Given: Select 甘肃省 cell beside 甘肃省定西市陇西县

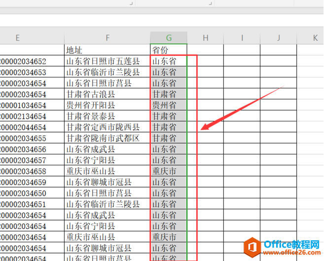Looking at the screenshot, I should pyautogui.click(x=169, y=127).
